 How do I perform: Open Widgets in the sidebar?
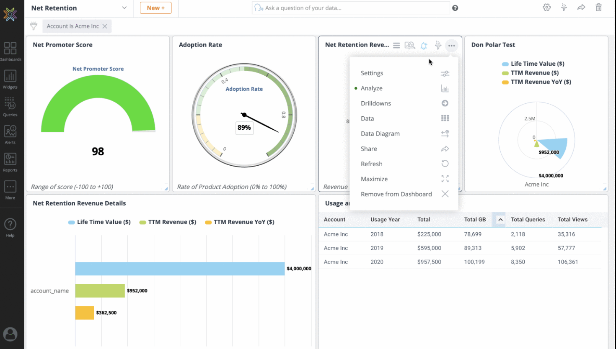point(10,79)
